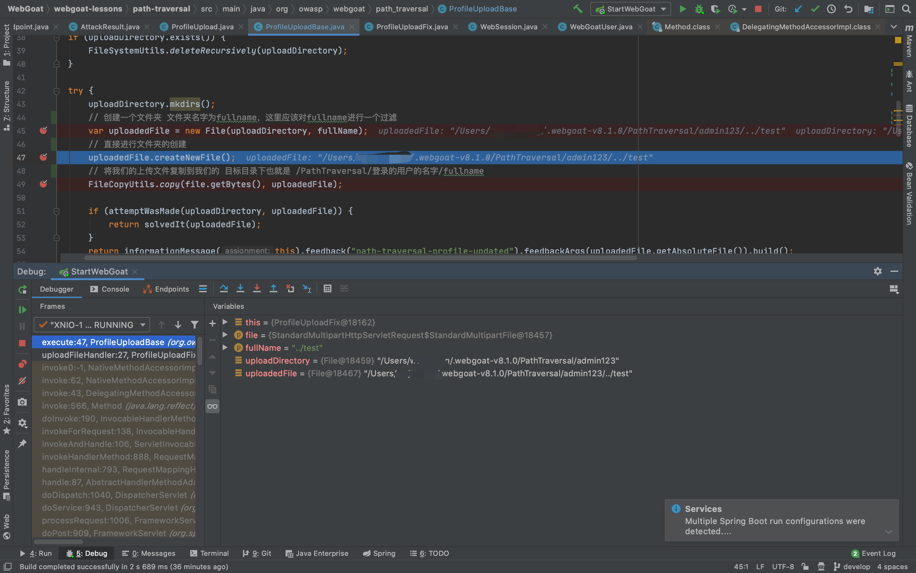Open the Console tab in Debug panel
Screen dimensions: 916x573
coord(110,289)
